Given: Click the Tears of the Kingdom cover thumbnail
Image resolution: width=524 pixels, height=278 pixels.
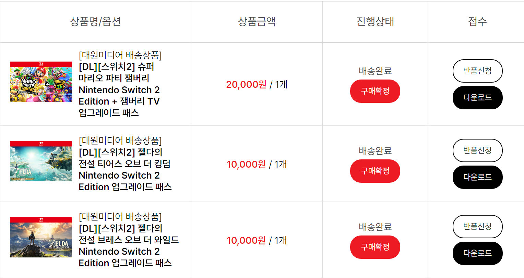Looking at the screenshot, I should tap(41, 161).
